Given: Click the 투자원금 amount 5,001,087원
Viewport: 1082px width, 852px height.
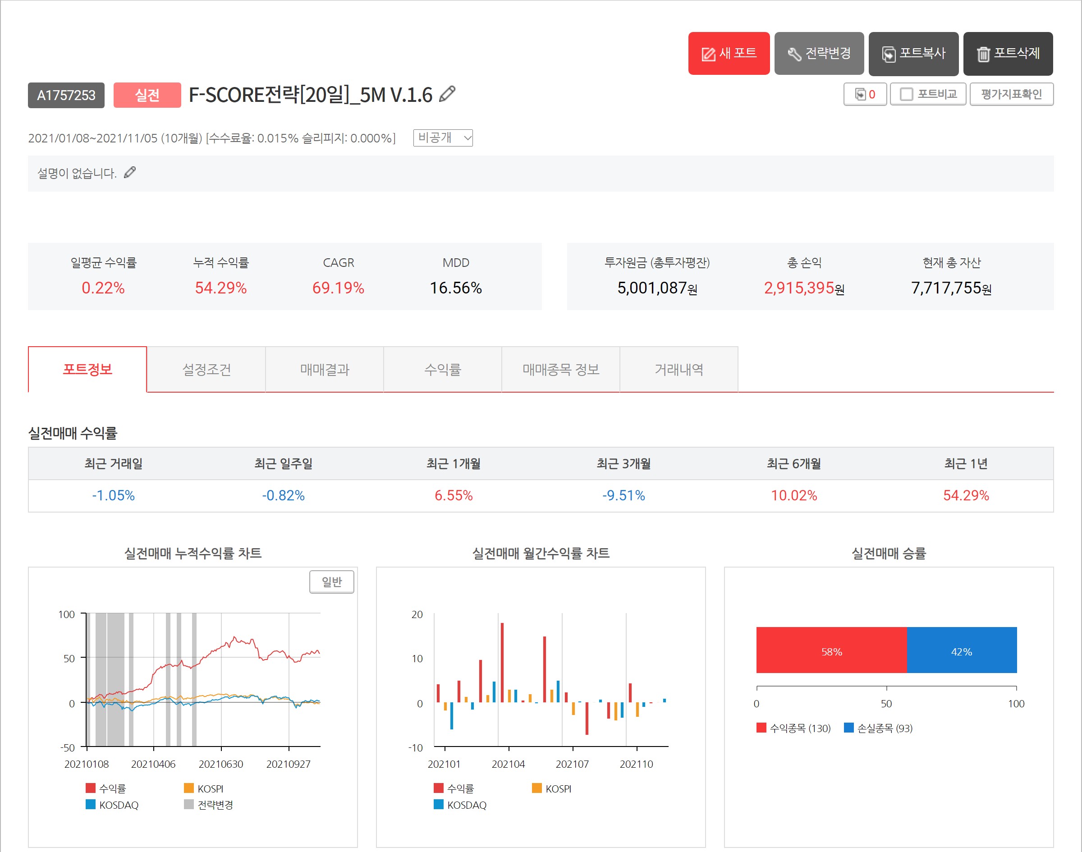Looking at the screenshot, I should 657,288.
